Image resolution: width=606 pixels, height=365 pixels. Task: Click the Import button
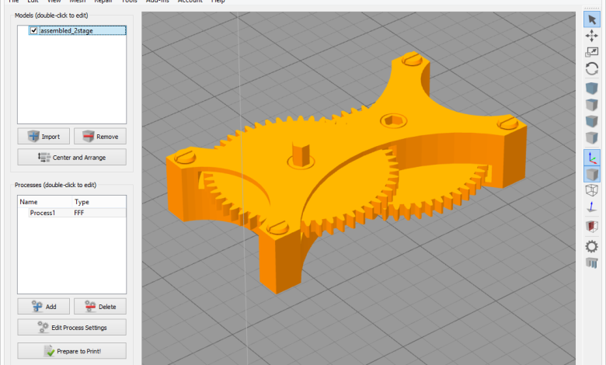[44, 137]
